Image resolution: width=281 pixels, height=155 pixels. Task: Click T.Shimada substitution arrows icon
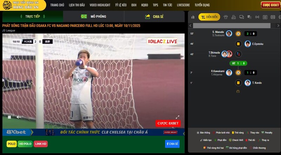[x=238, y=54]
